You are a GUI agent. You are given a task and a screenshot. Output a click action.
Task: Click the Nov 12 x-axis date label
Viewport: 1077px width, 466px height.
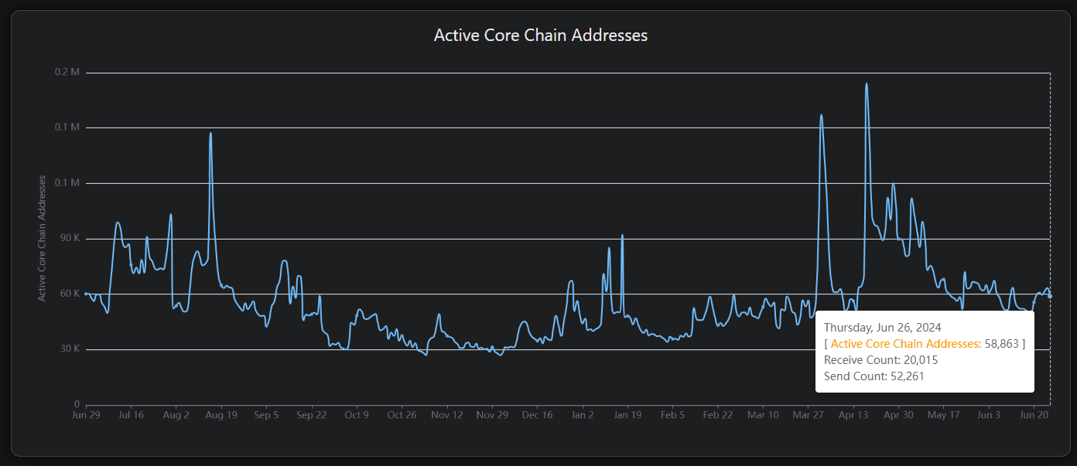point(446,414)
